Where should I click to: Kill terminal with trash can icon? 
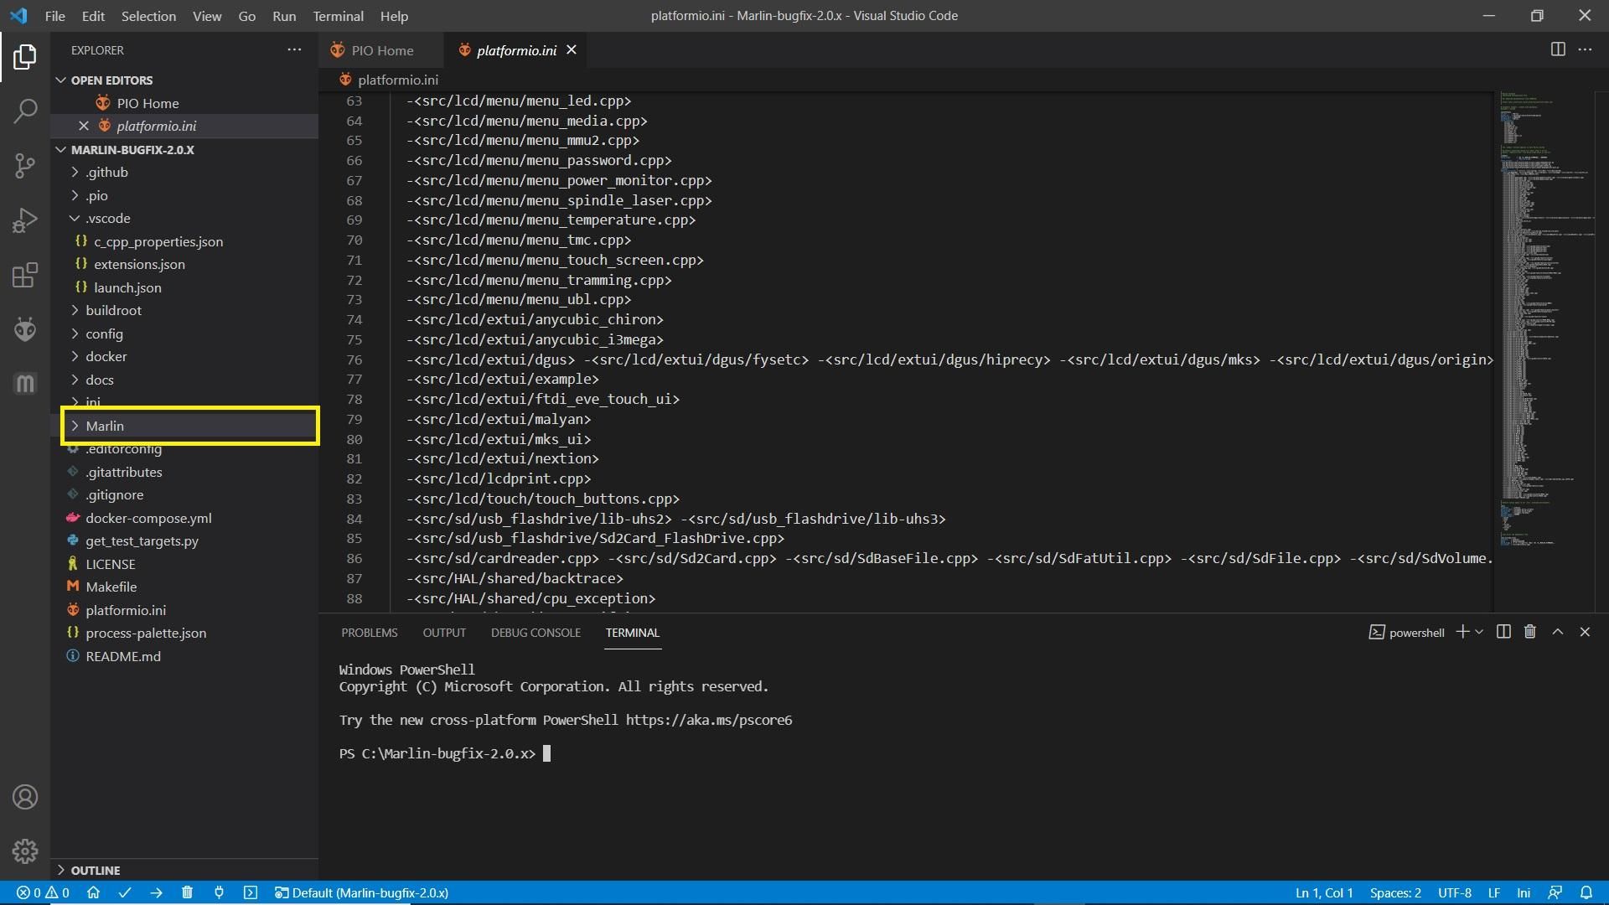click(x=1529, y=632)
